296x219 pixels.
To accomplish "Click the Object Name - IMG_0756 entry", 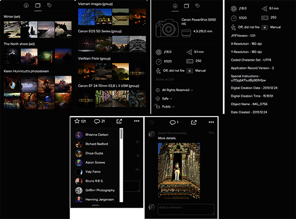I will click(249, 104).
